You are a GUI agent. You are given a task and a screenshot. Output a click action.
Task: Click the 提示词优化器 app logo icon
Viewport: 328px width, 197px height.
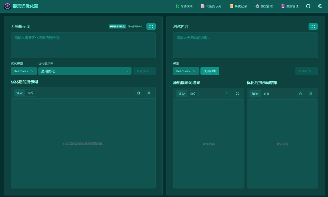coord(8,6)
